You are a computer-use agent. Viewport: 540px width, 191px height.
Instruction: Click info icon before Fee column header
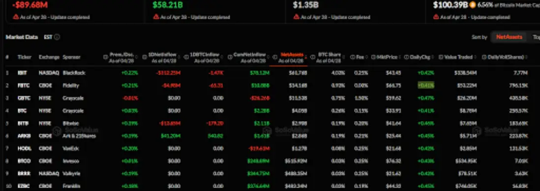(352, 57)
